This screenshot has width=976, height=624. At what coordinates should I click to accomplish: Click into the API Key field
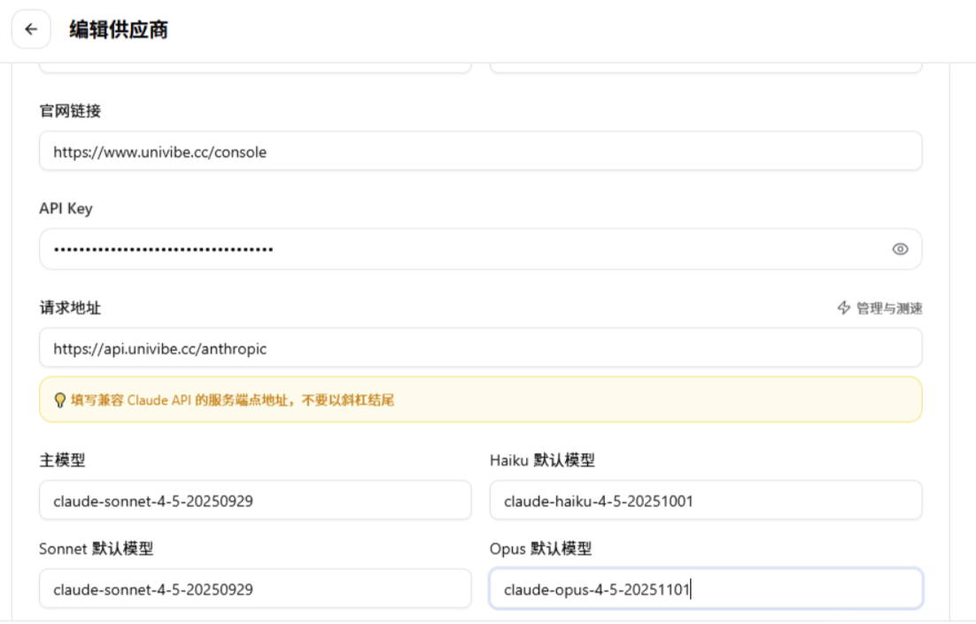481,249
